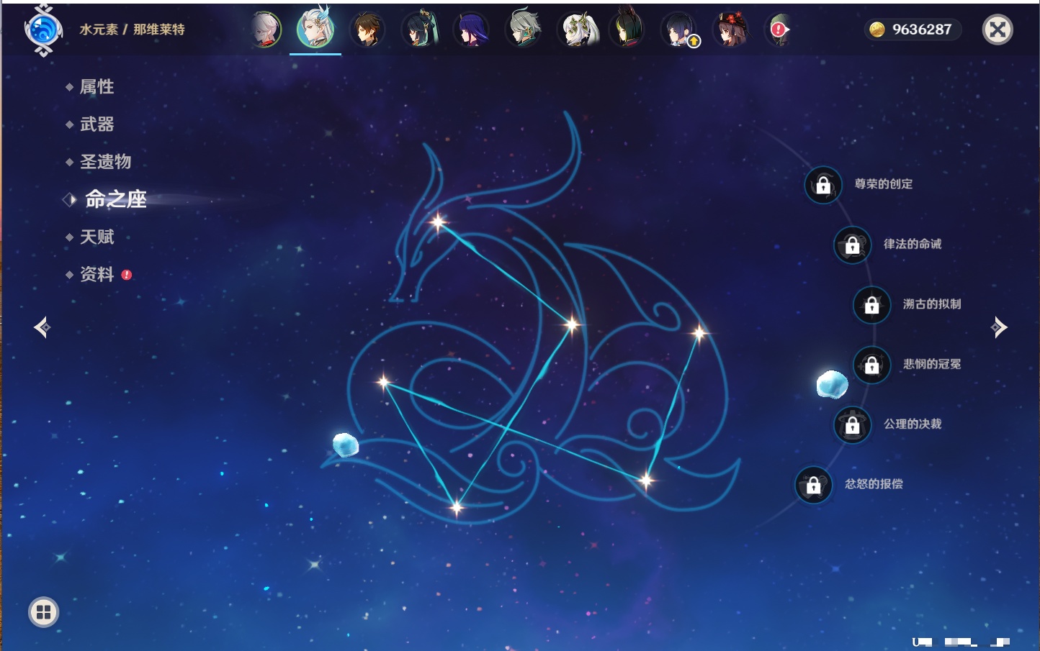Click the 公理的决裁 constellation label
The image size is (1040, 651).
pos(913,424)
